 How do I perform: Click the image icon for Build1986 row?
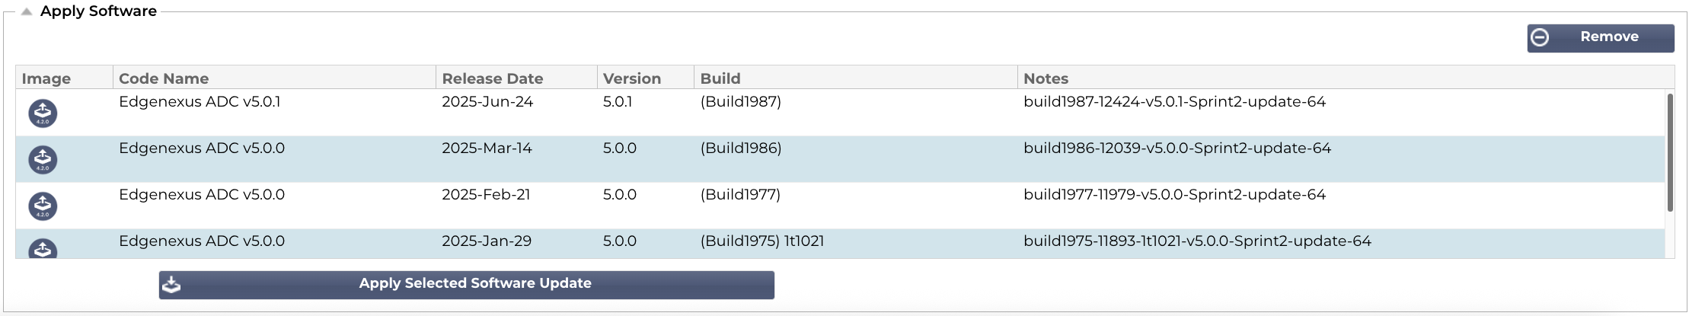pyautogui.click(x=43, y=159)
